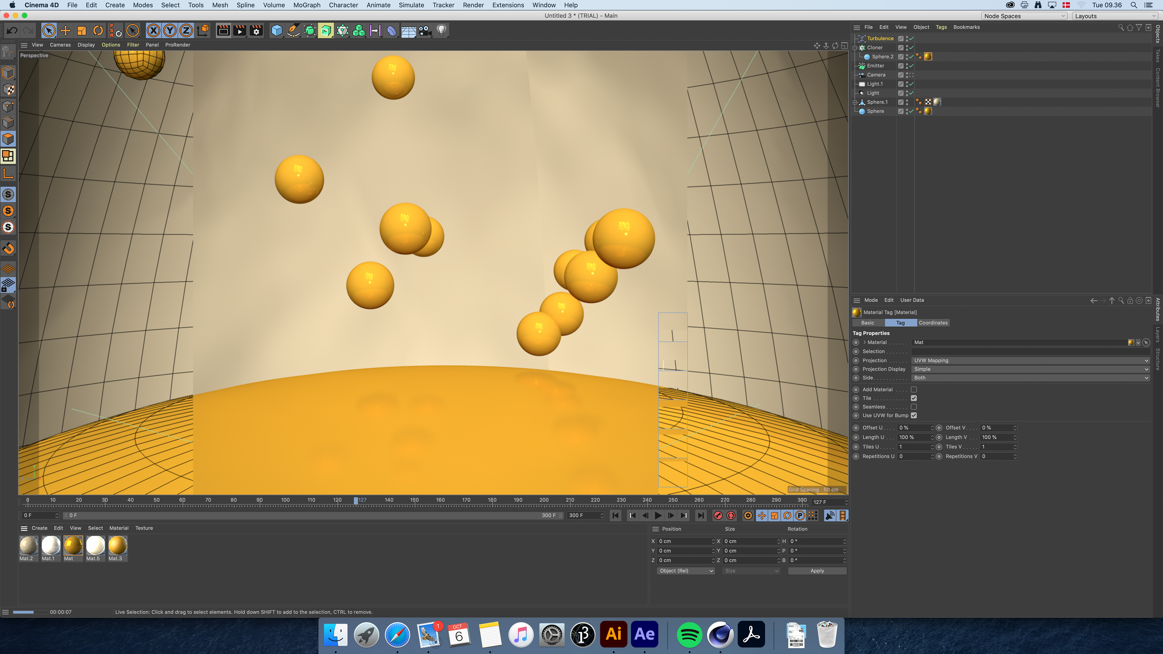
Task: Open Edit Render Settings icon
Action: pos(256,31)
